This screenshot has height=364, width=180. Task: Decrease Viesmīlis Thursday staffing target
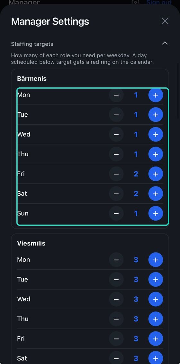pyautogui.click(x=116, y=319)
